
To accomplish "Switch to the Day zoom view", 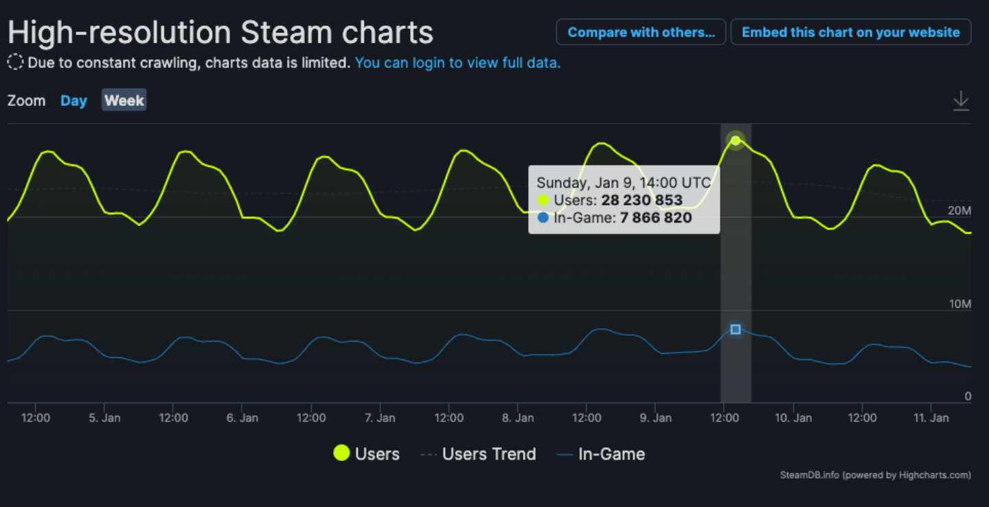I will pyautogui.click(x=73, y=100).
